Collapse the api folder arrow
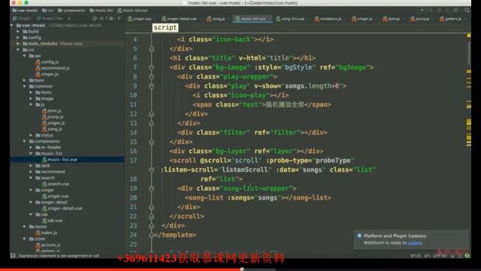This screenshot has height=271, width=481. pos(25,56)
